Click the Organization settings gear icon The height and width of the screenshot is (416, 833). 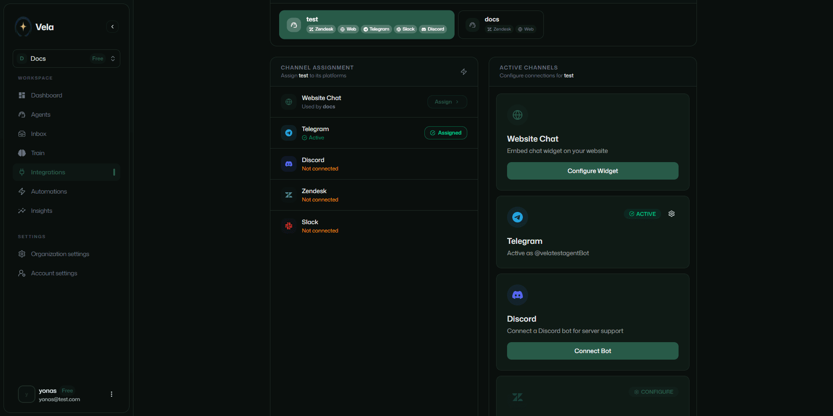tap(22, 254)
